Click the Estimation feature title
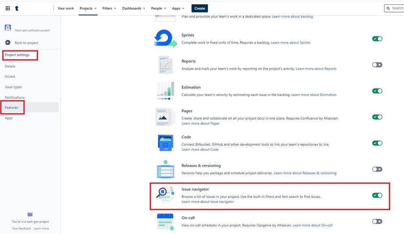 click(191, 87)
